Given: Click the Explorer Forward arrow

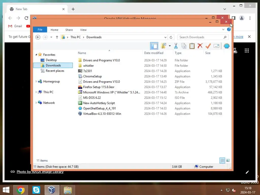Looking at the screenshot, I should point(45,37).
